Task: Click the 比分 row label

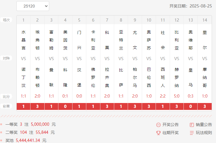Action: click(6, 96)
